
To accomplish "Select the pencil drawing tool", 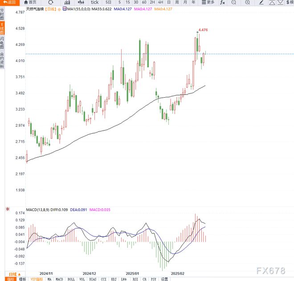I will pos(261,2).
